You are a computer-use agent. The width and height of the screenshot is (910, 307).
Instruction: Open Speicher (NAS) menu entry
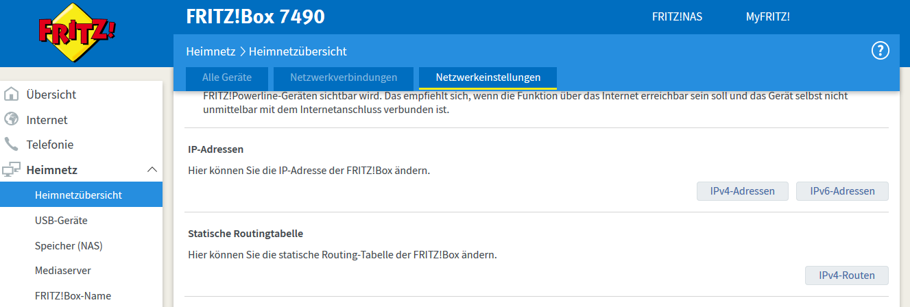(69, 245)
